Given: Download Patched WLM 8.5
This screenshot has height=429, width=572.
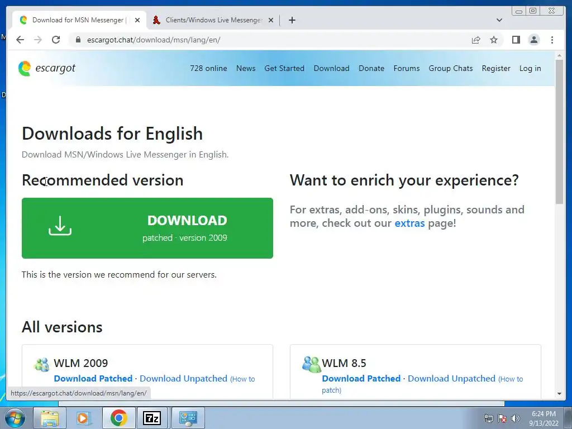Looking at the screenshot, I should pos(361,378).
